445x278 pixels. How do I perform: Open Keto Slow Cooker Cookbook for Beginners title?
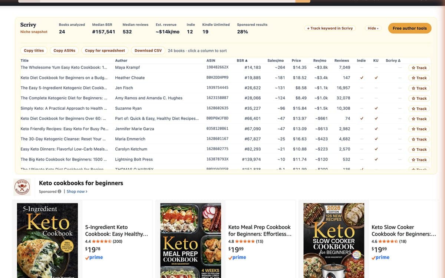coord(403,231)
